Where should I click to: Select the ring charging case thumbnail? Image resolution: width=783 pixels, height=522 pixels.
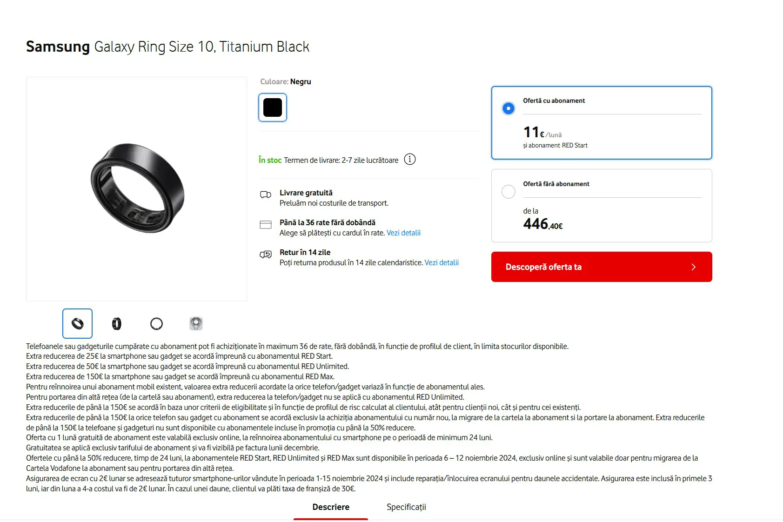point(196,323)
